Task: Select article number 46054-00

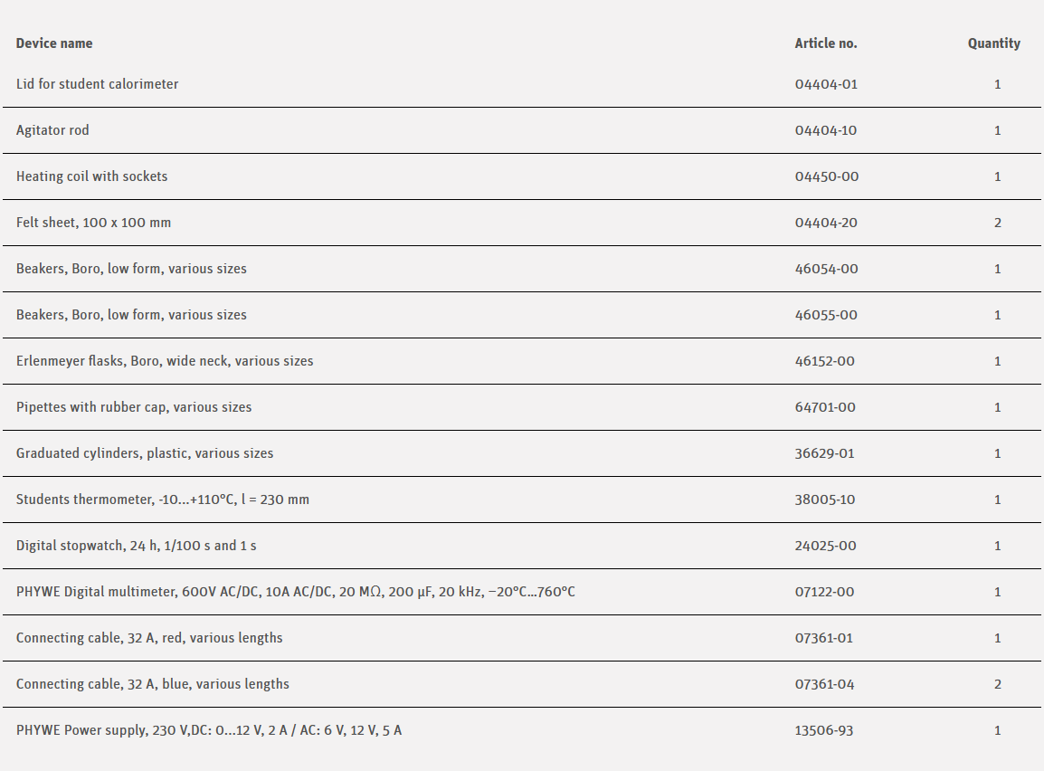Action: pyautogui.click(x=826, y=269)
